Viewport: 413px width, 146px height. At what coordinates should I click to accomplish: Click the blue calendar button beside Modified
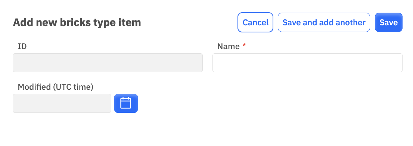coord(126,103)
